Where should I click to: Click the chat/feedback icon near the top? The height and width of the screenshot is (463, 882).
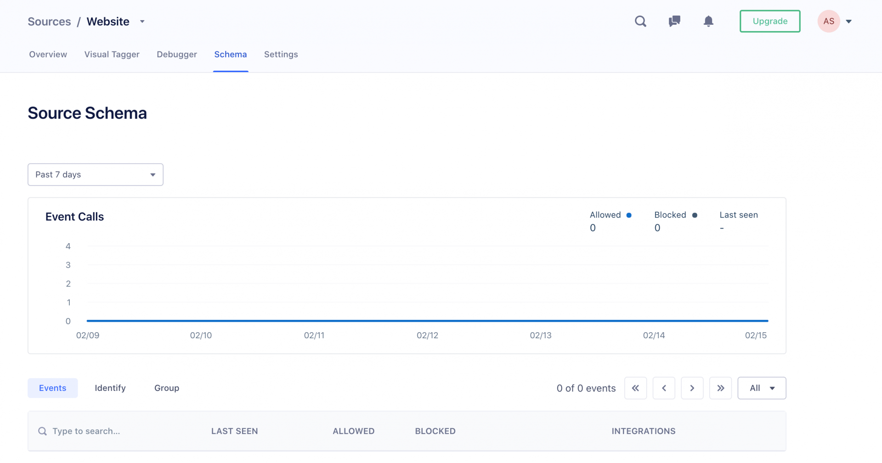click(x=674, y=21)
